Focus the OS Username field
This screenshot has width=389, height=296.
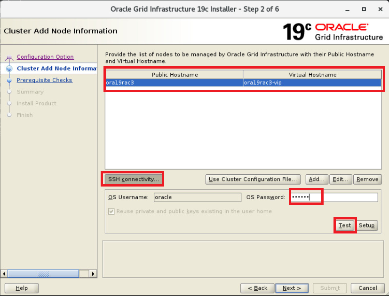click(x=197, y=197)
